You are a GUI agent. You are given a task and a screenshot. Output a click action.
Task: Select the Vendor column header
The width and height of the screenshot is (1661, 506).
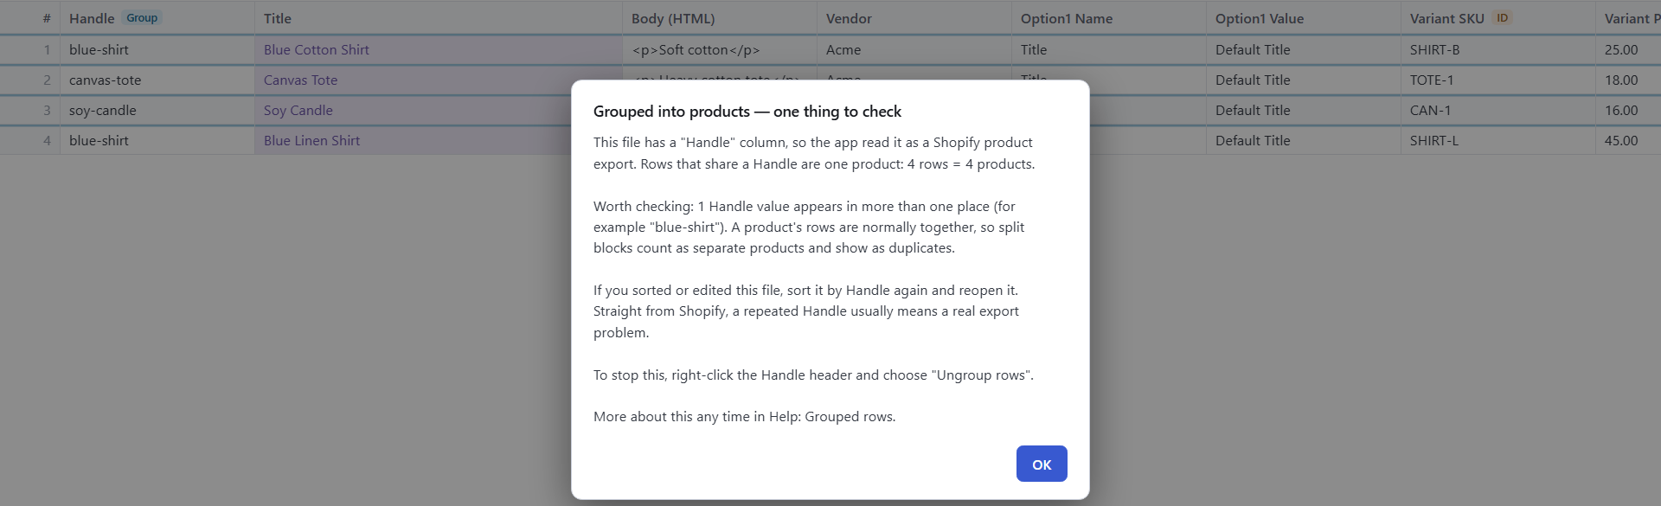pos(914,18)
